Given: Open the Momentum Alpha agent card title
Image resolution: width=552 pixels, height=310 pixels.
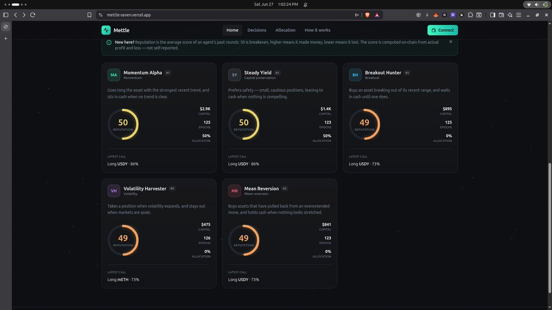Looking at the screenshot, I should tap(143, 73).
